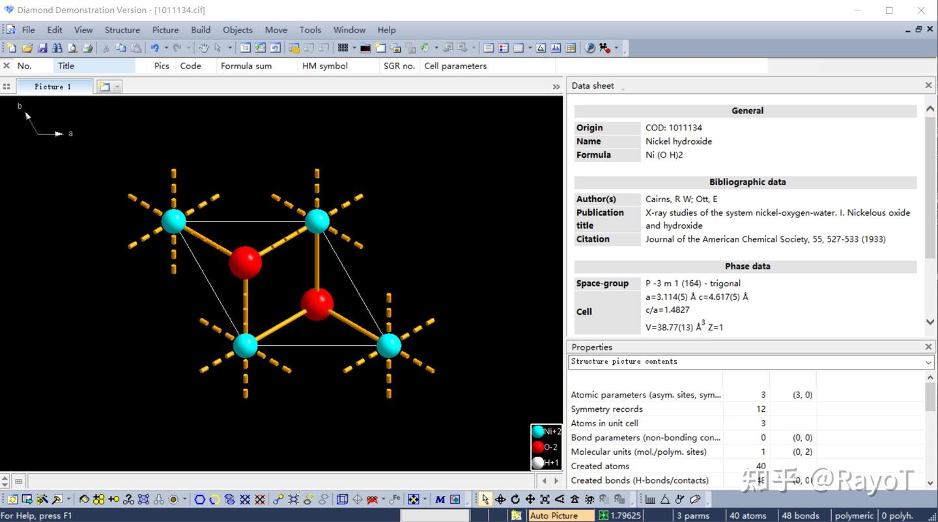Viewport: 938px width, 522px height.
Task: Open the Build menu
Action: point(200,29)
